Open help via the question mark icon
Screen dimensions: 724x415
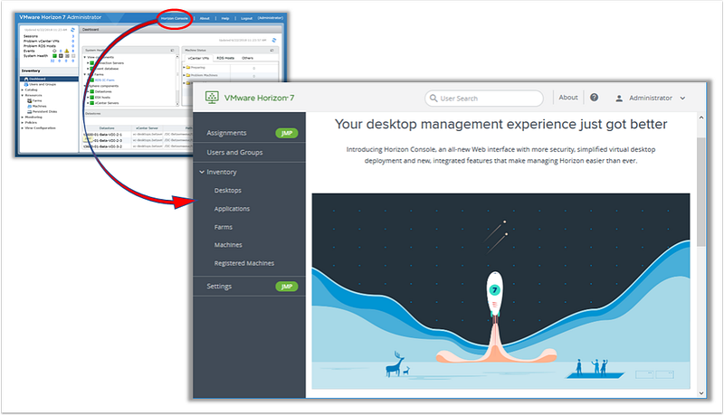pos(595,98)
